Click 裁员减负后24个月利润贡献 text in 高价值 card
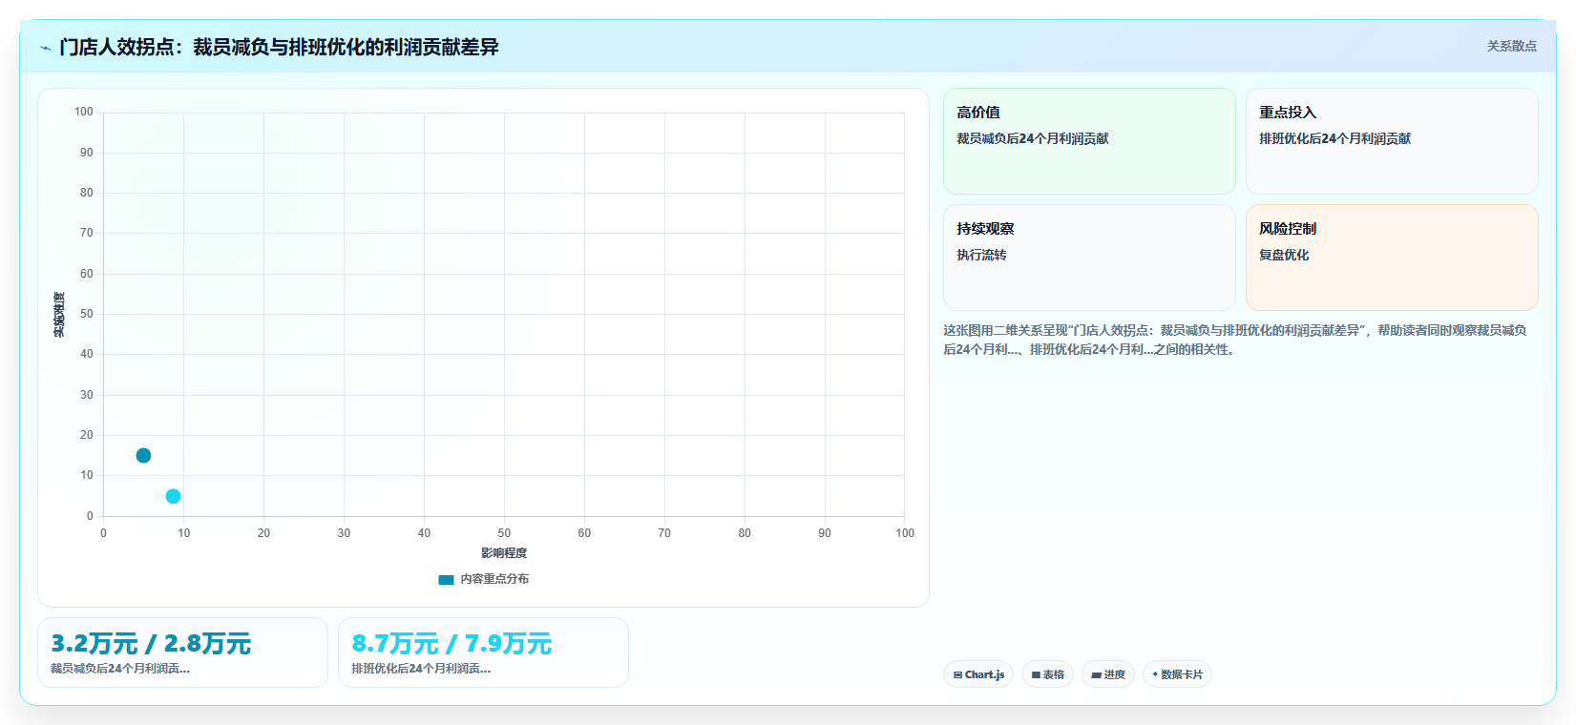Viewport: 1576px width, 725px height. [x=1033, y=138]
